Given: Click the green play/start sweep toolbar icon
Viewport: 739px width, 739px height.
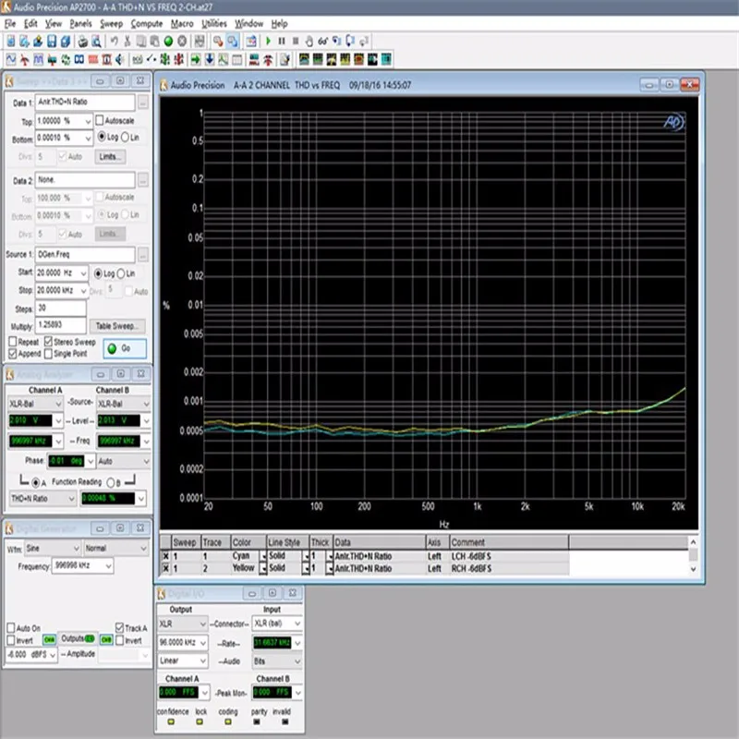Looking at the screenshot, I should [268, 42].
